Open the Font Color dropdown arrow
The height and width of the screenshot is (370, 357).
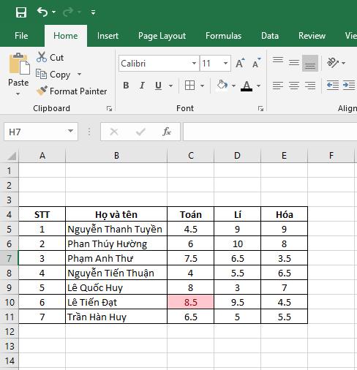tap(258, 86)
